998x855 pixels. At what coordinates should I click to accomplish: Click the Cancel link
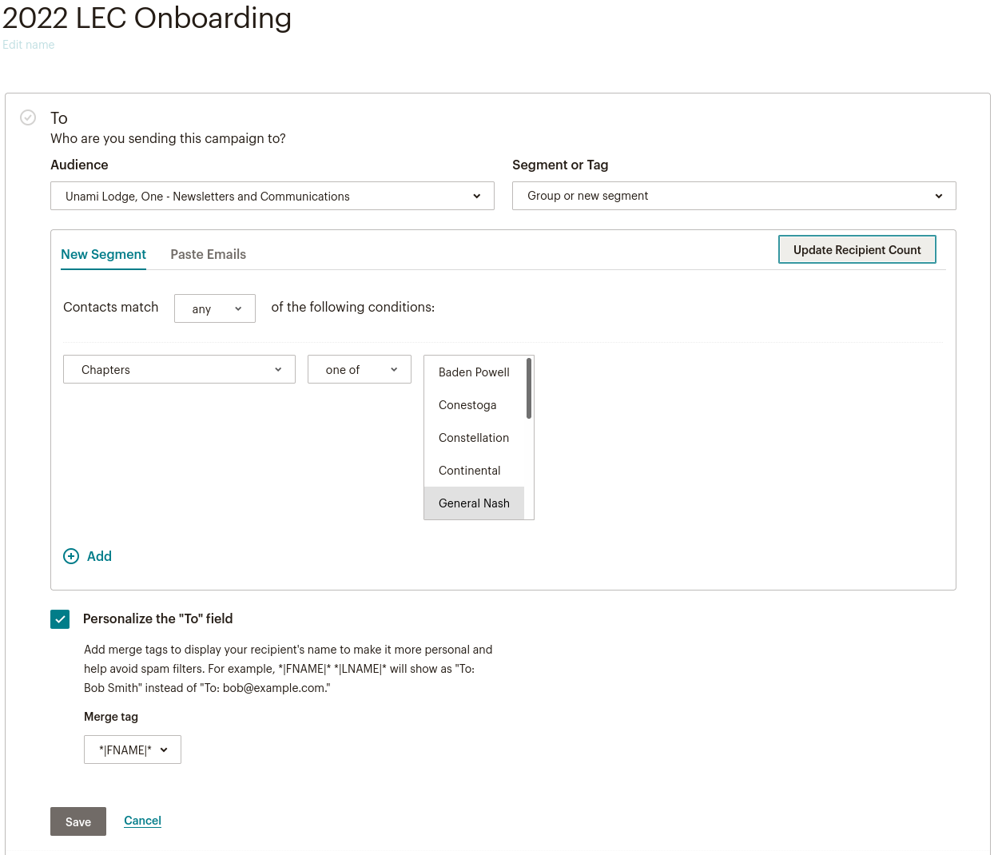(142, 821)
